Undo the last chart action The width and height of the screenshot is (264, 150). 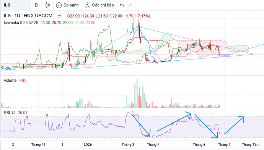[122, 5]
